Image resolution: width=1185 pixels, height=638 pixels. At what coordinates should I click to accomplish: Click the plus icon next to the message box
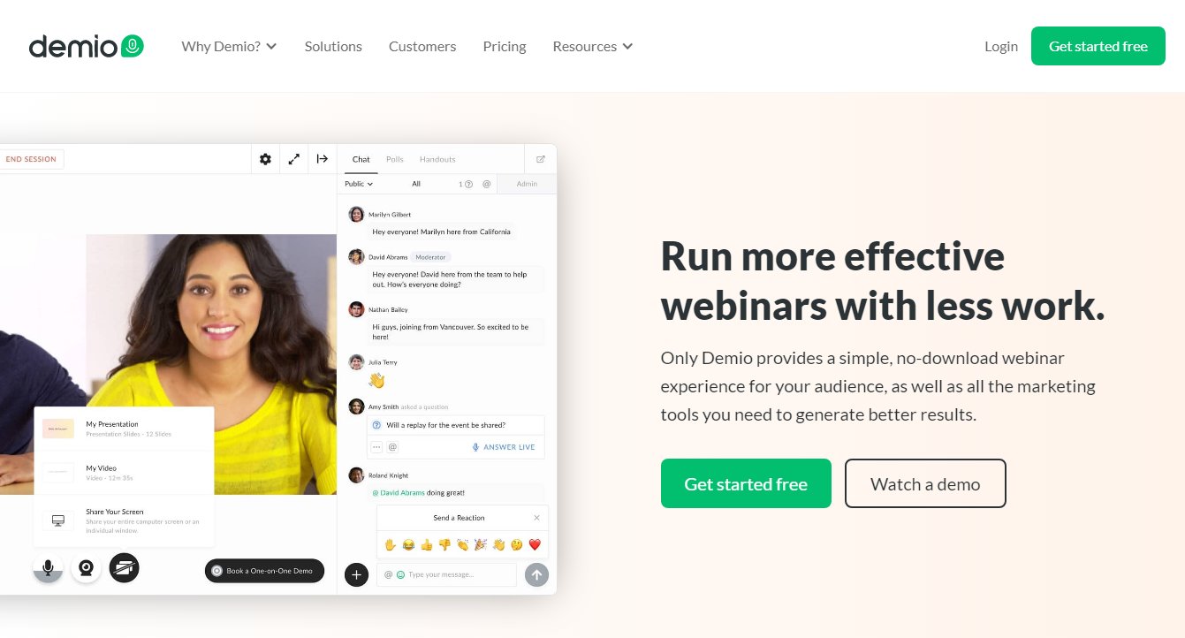coord(356,574)
